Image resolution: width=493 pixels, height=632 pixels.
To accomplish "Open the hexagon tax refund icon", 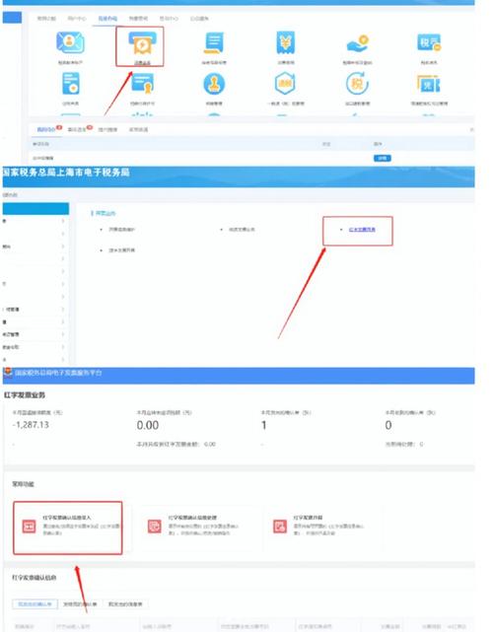I will [x=285, y=84].
